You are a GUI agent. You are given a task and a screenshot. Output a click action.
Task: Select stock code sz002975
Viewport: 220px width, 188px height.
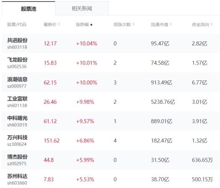(17, 163)
